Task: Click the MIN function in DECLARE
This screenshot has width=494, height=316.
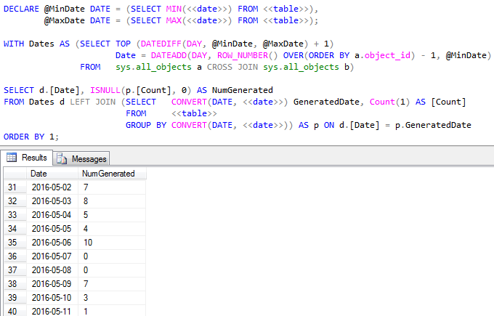Action: 174,9
